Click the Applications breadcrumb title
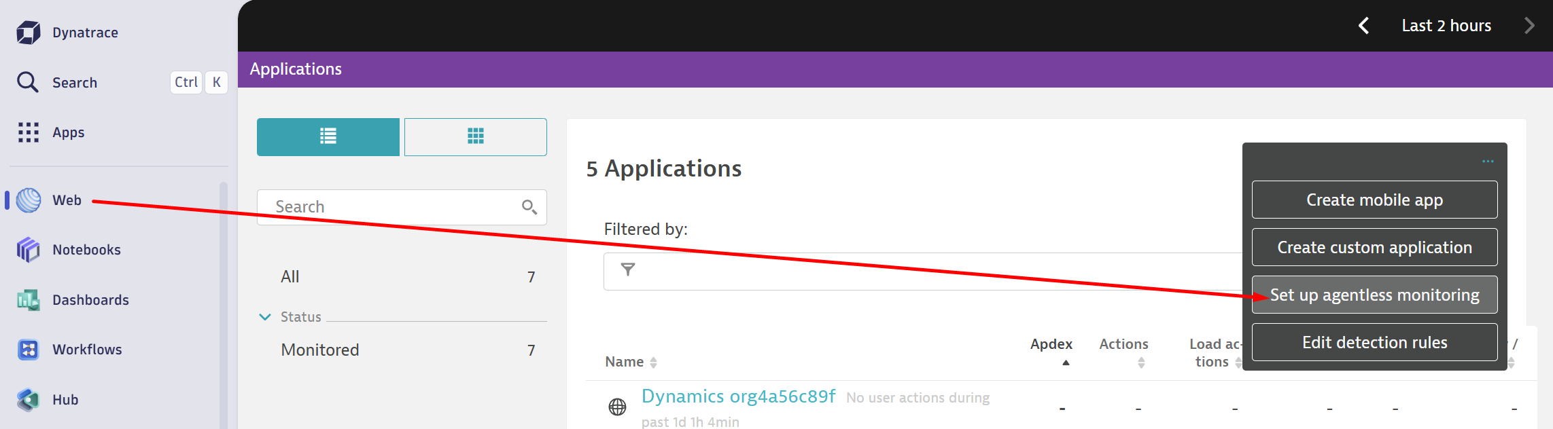This screenshot has height=429, width=1553. (x=296, y=69)
